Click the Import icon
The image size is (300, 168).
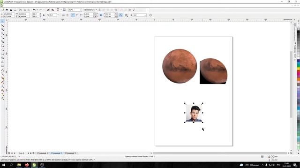tap(48, 10)
